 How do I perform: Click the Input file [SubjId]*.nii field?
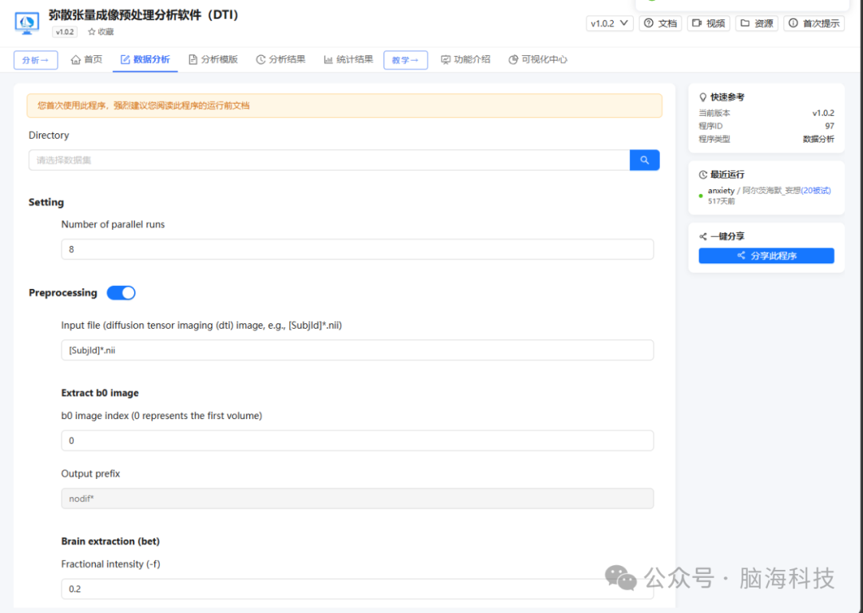tap(357, 350)
